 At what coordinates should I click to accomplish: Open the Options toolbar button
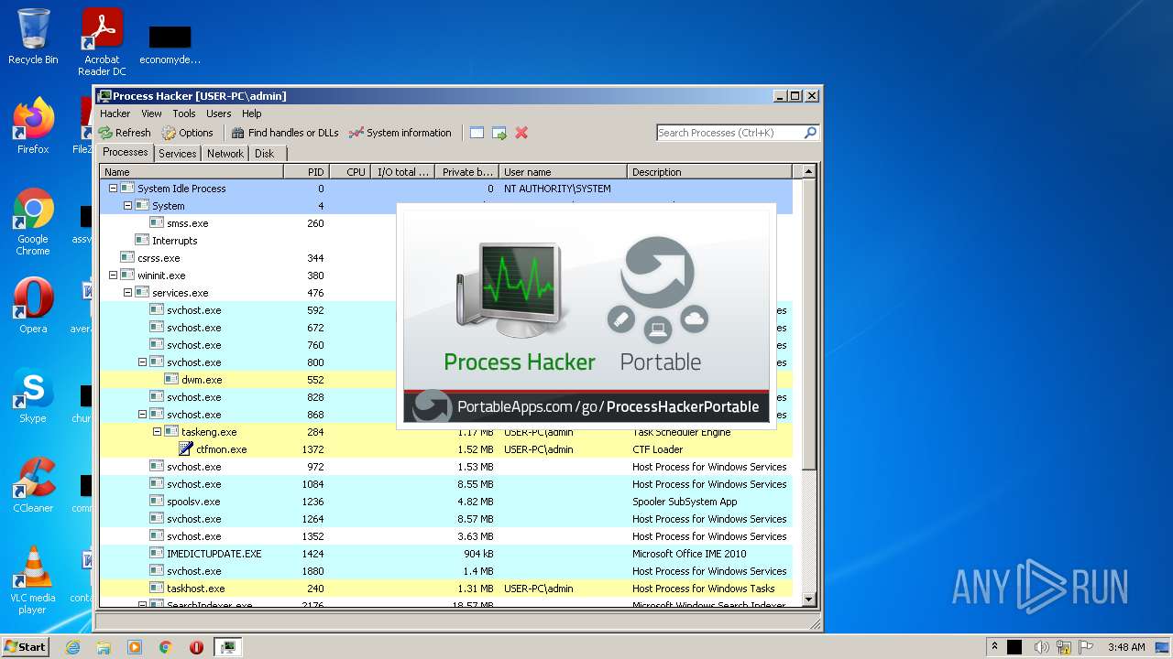tap(187, 133)
